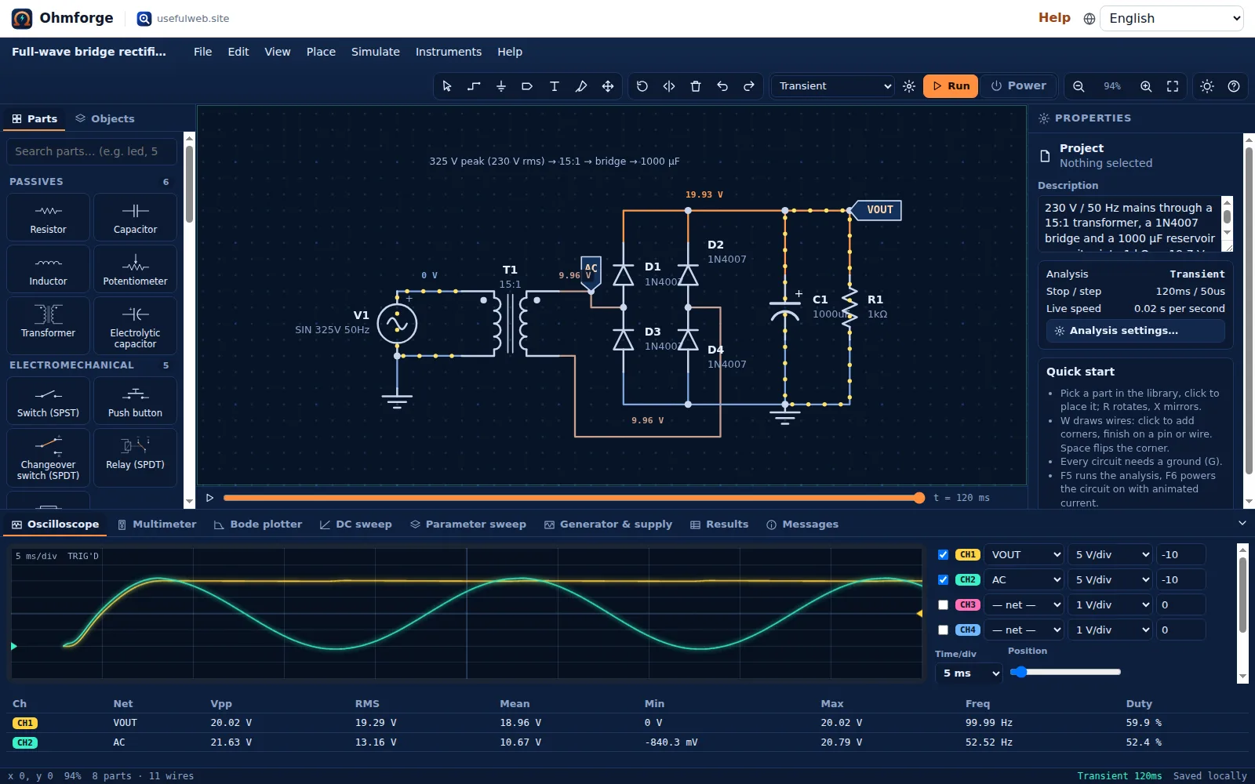Switch to the Objects tab

[x=105, y=118]
